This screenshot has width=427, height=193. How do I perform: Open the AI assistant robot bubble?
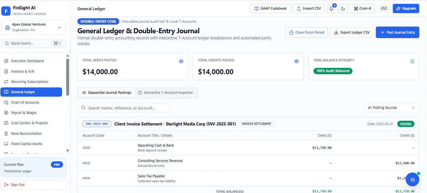[x=412, y=180]
